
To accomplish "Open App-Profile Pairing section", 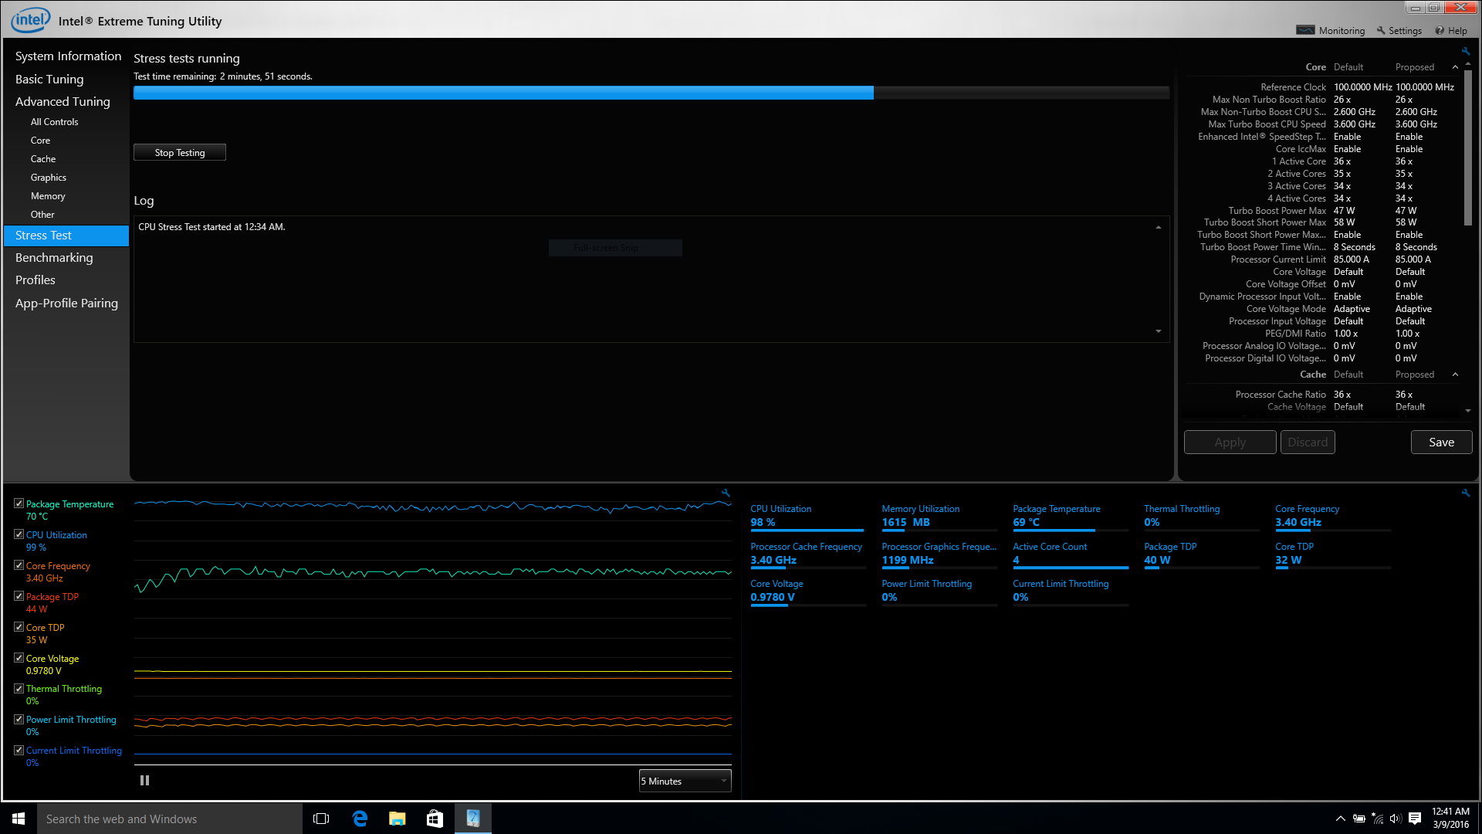I will (66, 303).
